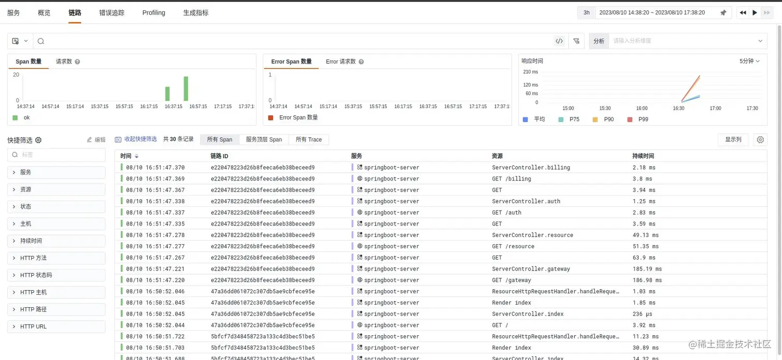Viewport: 782px width, 360px height.
Task: Click the globe icon on GET /gateway row
Action: tap(359, 280)
